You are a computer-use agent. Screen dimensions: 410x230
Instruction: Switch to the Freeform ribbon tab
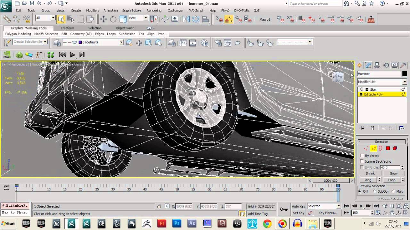[67, 28]
